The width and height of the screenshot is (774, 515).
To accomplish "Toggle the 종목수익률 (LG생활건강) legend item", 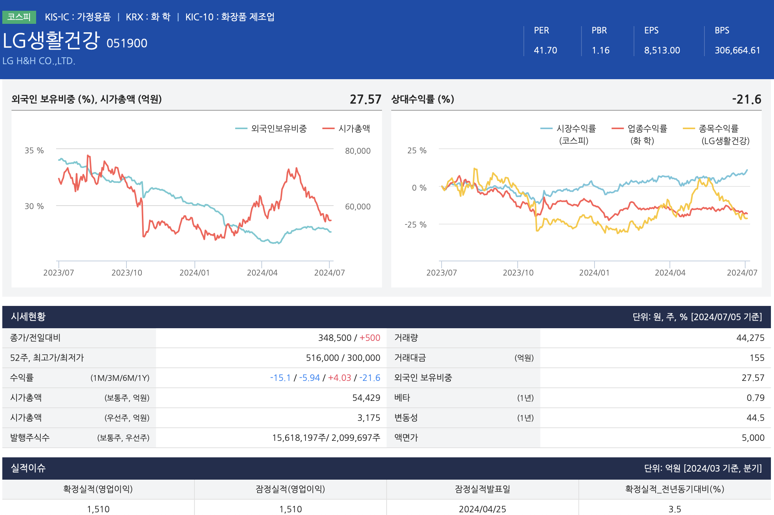I will click(x=718, y=129).
